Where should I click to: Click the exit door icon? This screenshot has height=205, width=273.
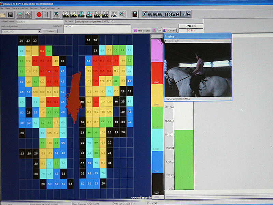[x=135, y=14]
